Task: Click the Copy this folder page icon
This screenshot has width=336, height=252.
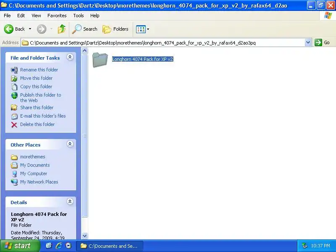Action: pos(14,87)
